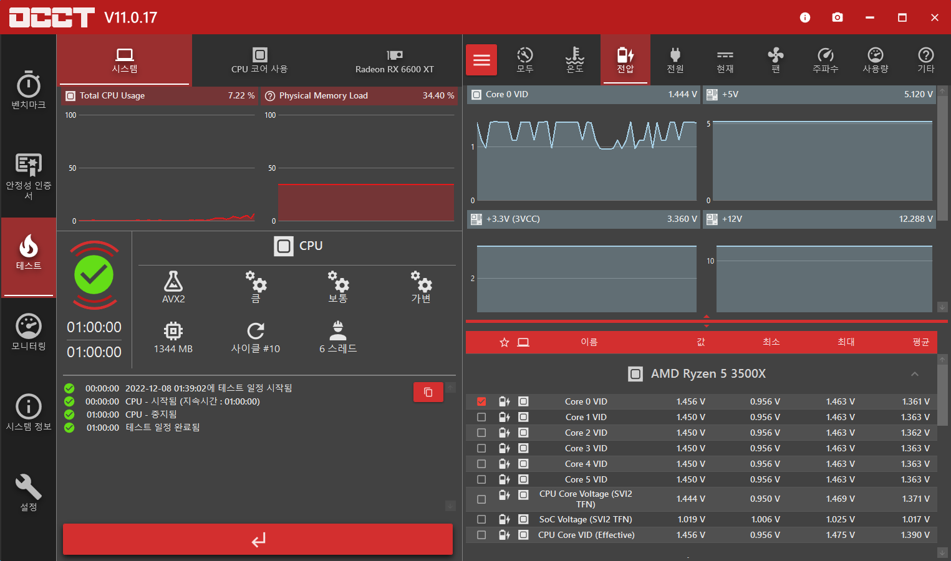The height and width of the screenshot is (561, 951).
Task: Uncheck the Core 0 VID checkbox
Action: tap(481, 401)
